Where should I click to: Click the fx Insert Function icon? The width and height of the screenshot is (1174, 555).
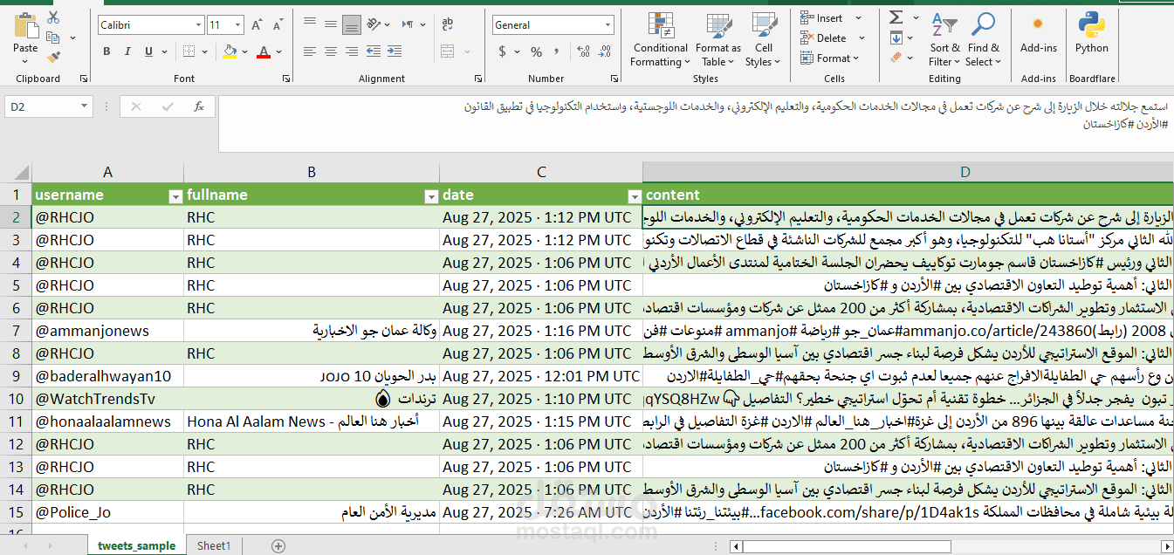point(199,106)
